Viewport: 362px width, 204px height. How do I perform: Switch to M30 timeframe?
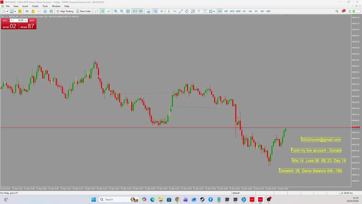click(x=238, y=11)
